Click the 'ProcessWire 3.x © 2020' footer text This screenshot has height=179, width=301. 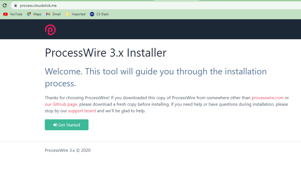coord(68,150)
